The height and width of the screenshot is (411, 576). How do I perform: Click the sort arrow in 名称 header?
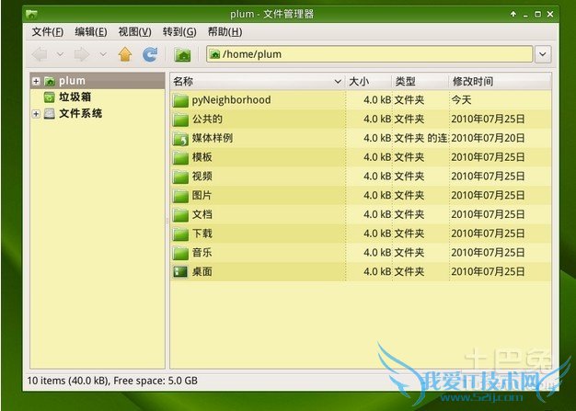(x=338, y=82)
